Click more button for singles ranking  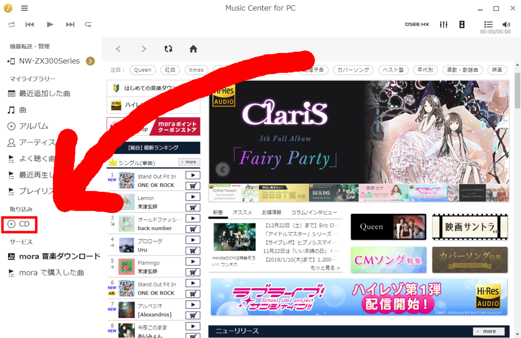189,162
